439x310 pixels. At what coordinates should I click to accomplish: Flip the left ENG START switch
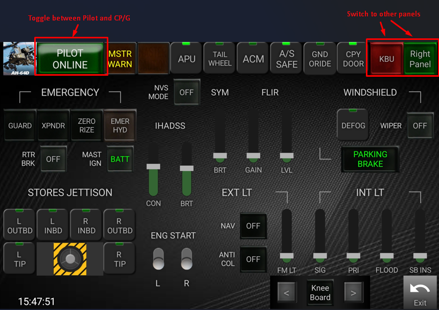tap(158, 259)
